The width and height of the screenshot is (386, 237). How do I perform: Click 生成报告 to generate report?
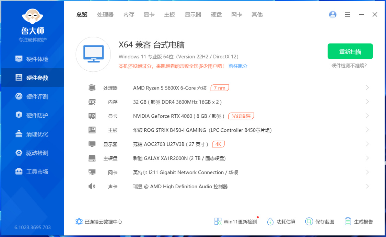coord(359,222)
